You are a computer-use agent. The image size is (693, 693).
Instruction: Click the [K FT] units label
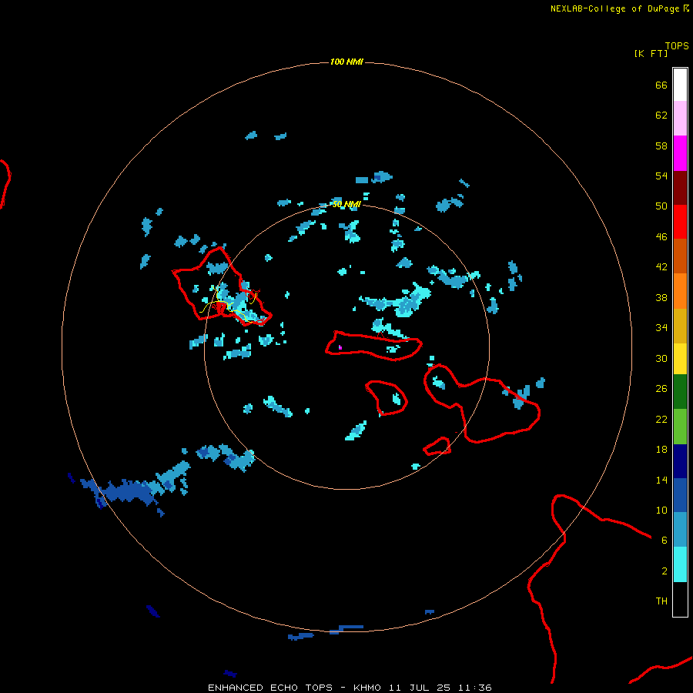[x=651, y=53]
